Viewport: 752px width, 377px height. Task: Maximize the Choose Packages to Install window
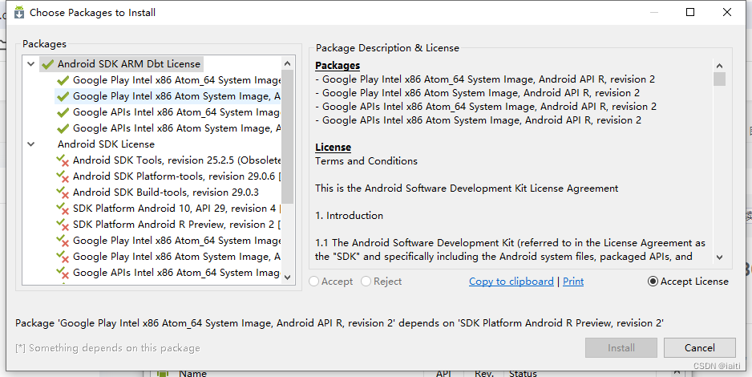[690, 13]
